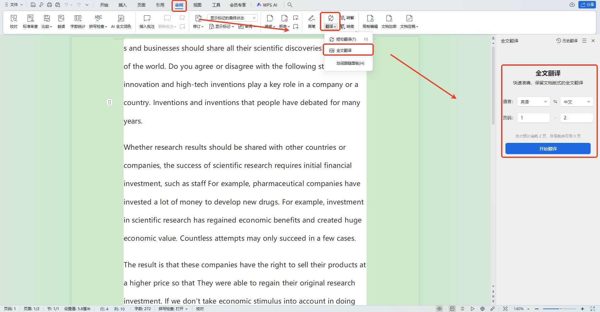This screenshot has width=600, height=312.
Task: Toggle 拼写检查 spell check status
Action: pos(173,309)
